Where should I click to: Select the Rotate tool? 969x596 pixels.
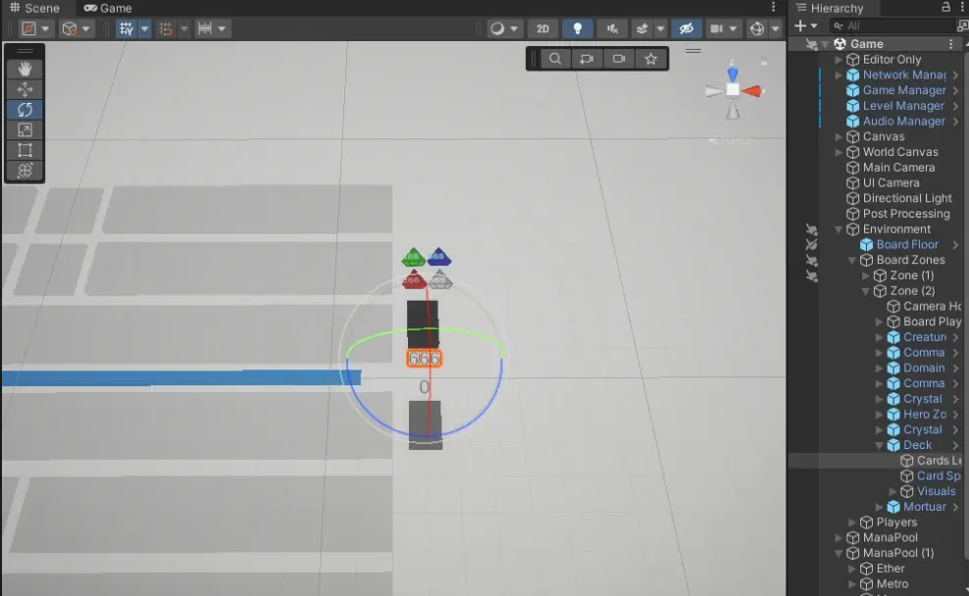tap(25, 110)
